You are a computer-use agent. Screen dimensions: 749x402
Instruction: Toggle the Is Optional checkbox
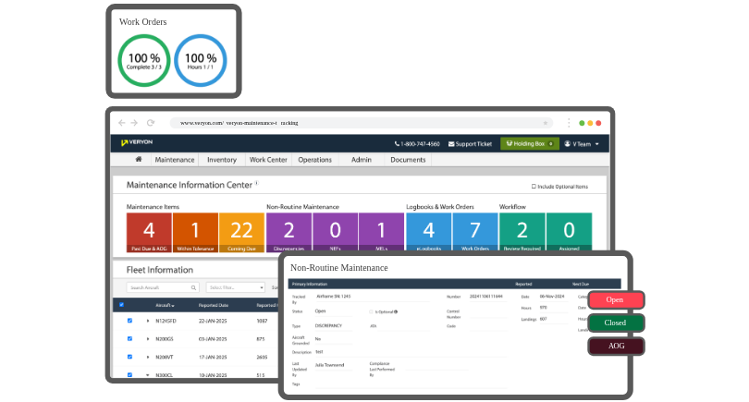pyautogui.click(x=371, y=311)
